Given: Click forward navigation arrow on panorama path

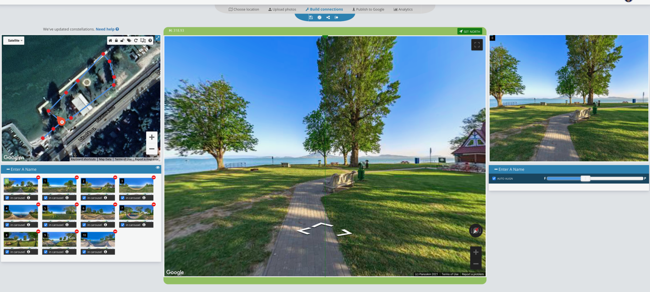Looking at the screenshot, I should coord(323,225).
